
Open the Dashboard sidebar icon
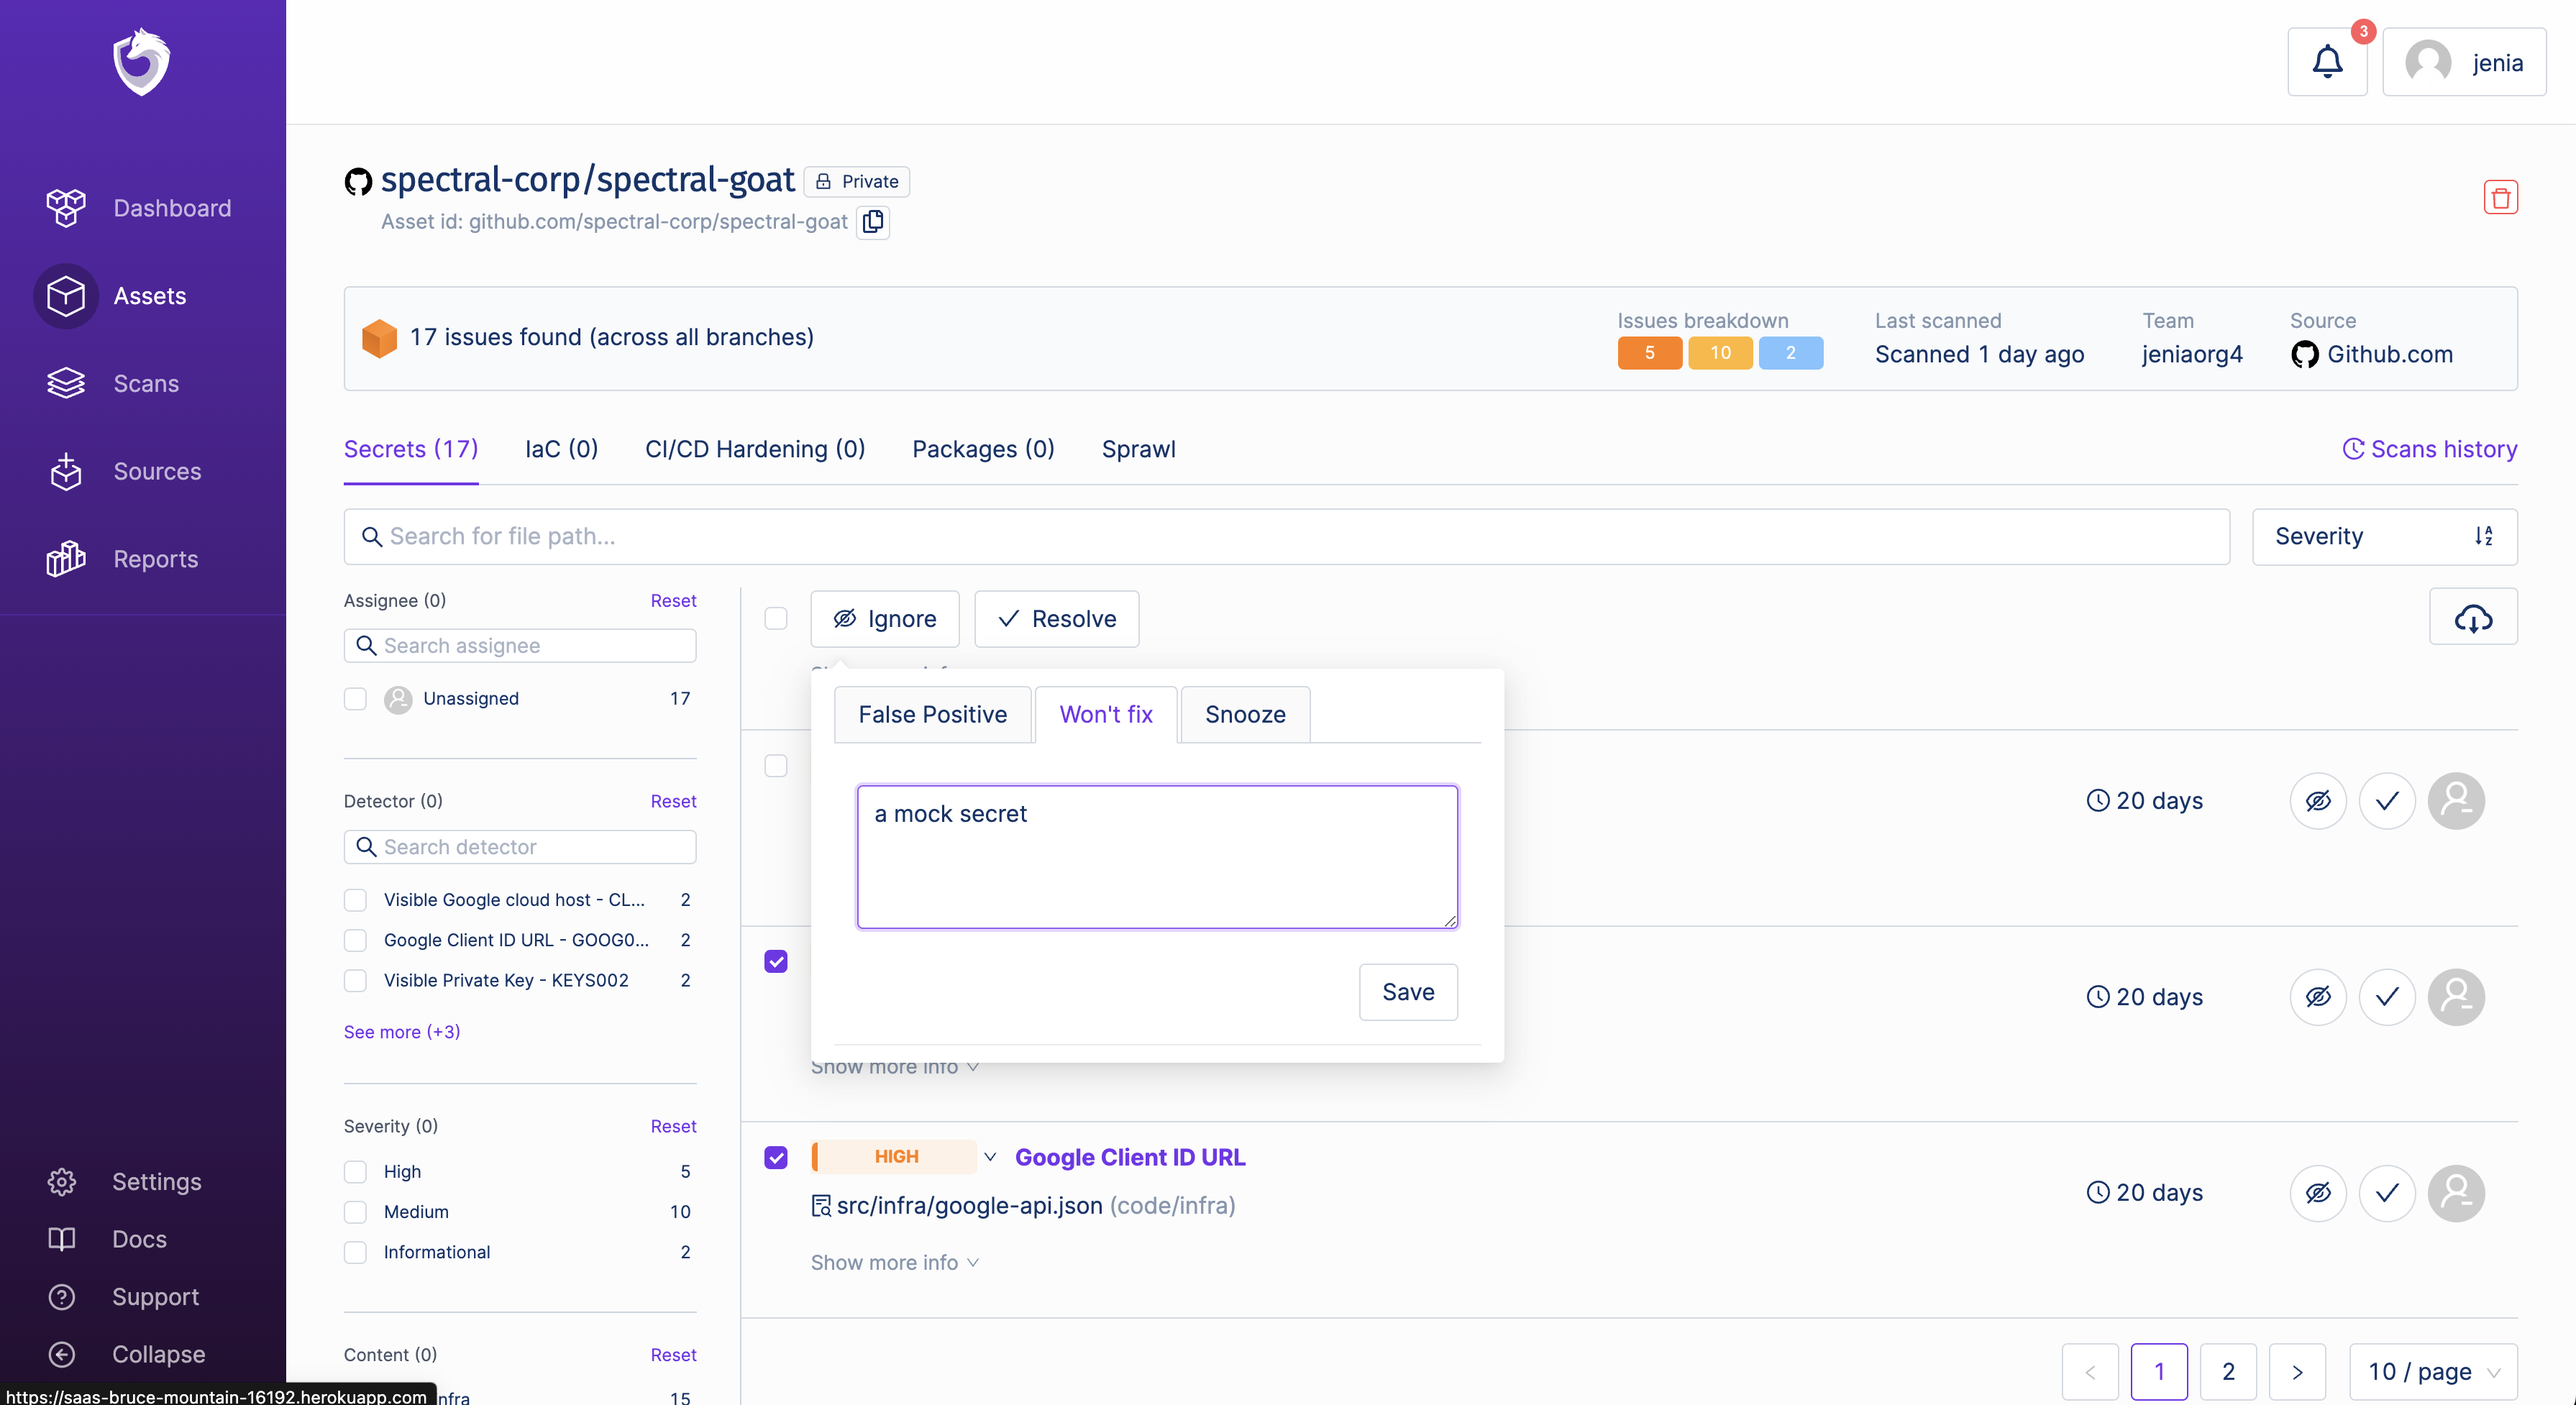click(x=66, y=208)
